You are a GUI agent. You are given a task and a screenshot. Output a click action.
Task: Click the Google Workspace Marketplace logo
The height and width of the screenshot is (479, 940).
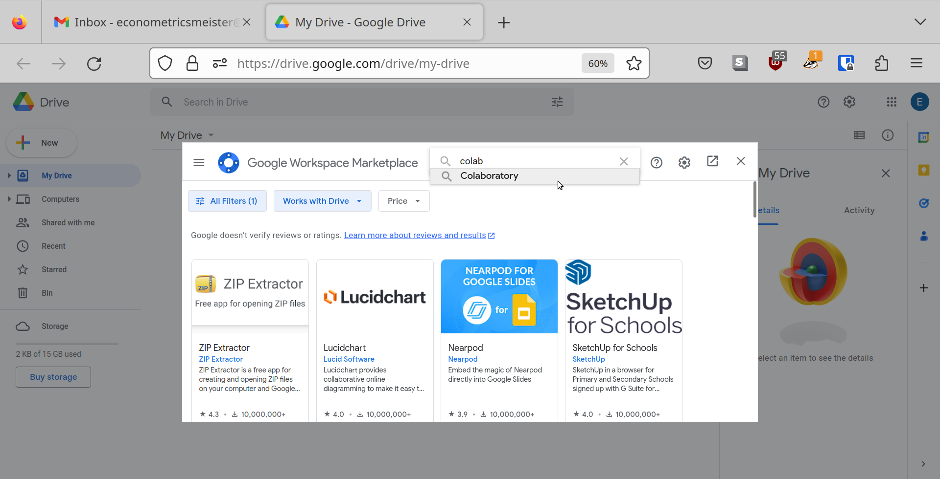229,163
